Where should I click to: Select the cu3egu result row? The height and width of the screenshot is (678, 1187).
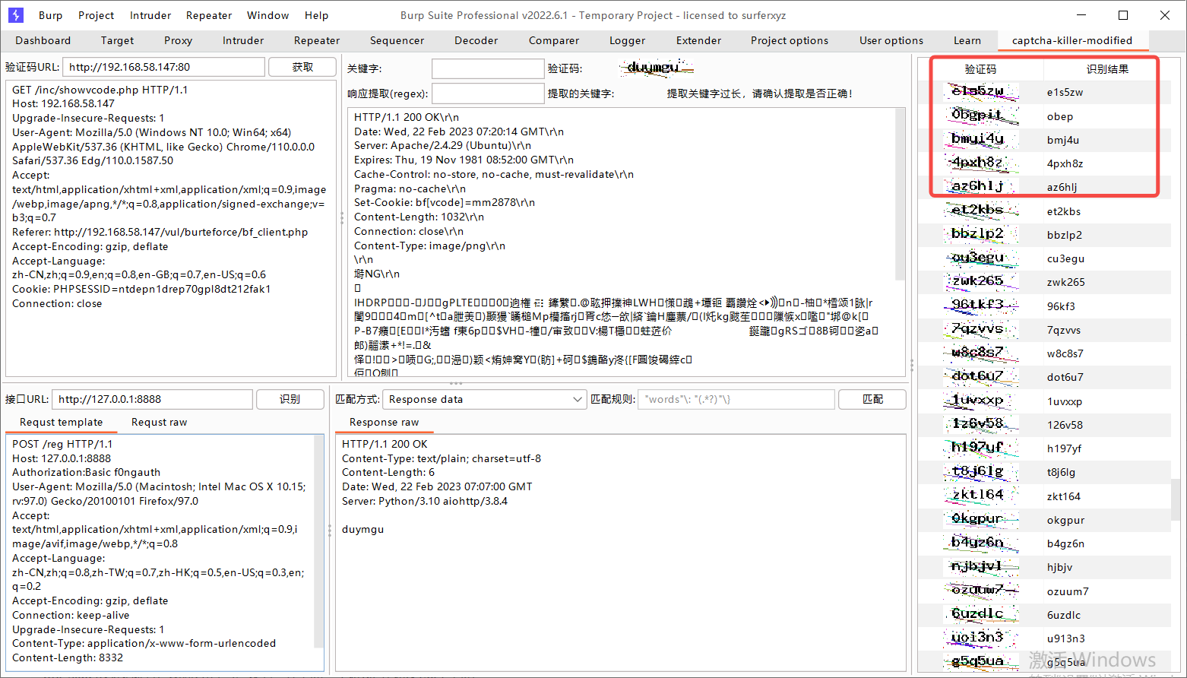coord(1044,258)
